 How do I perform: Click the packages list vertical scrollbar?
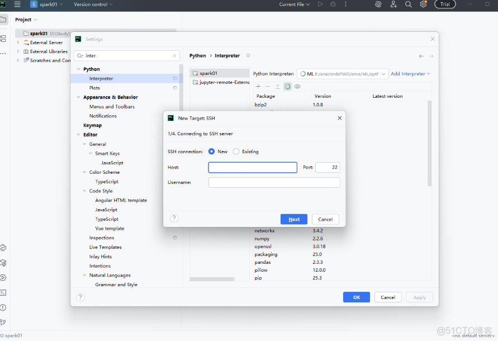point(429,143)
